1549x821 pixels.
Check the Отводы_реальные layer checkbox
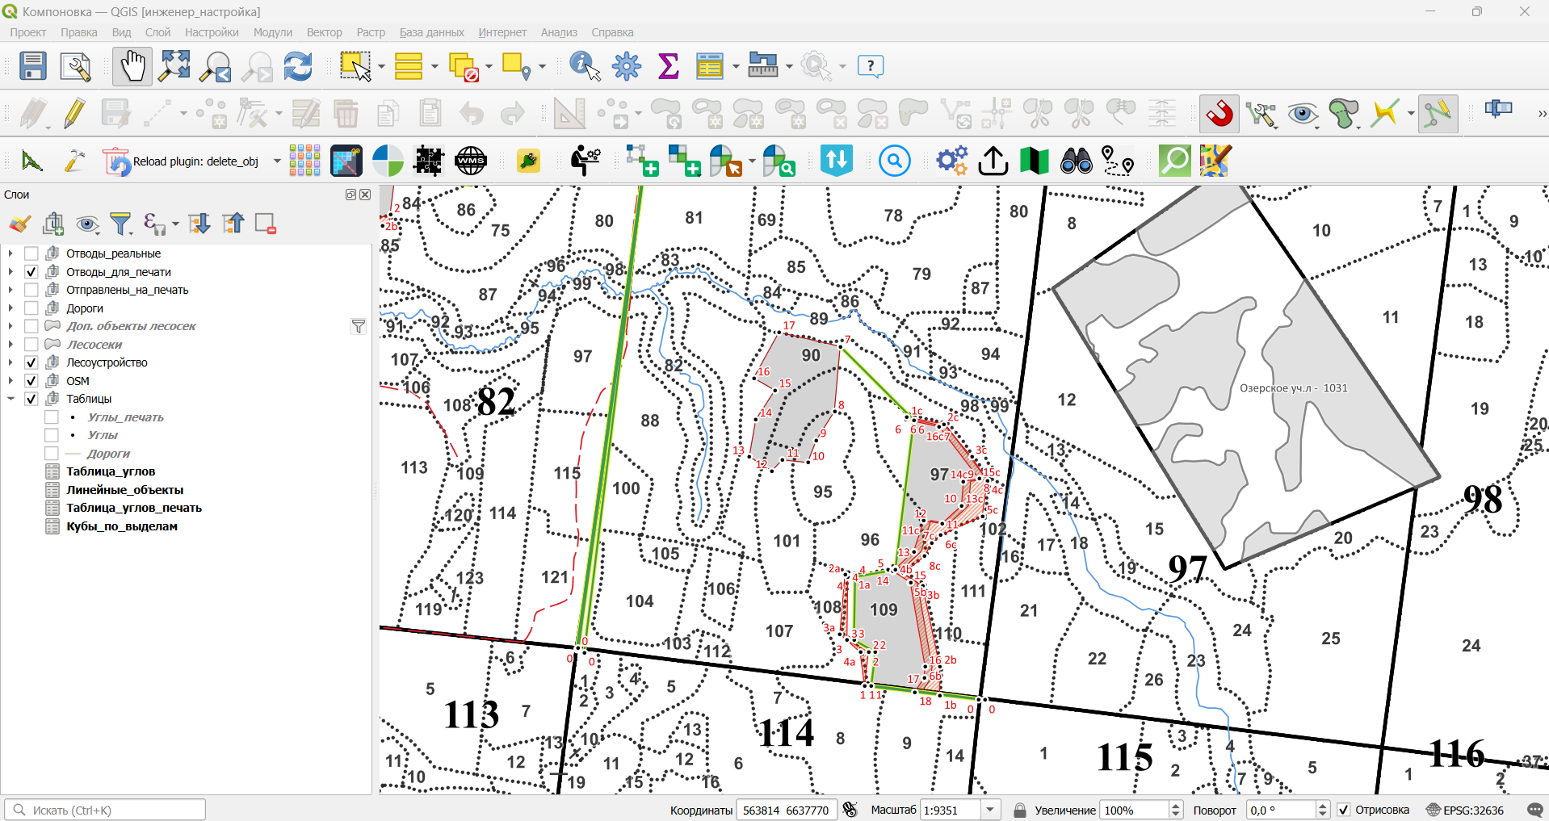31,253
